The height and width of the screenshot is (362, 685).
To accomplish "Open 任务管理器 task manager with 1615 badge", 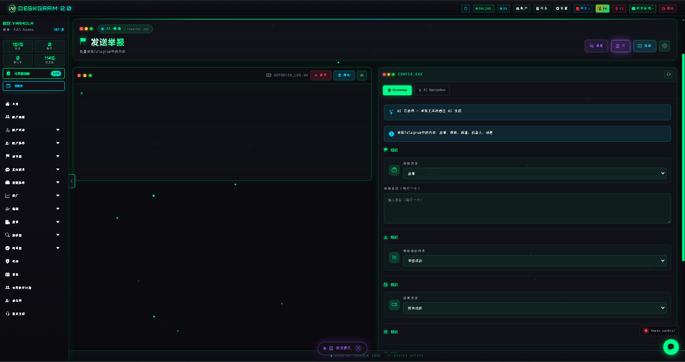I will click(34, 74).
